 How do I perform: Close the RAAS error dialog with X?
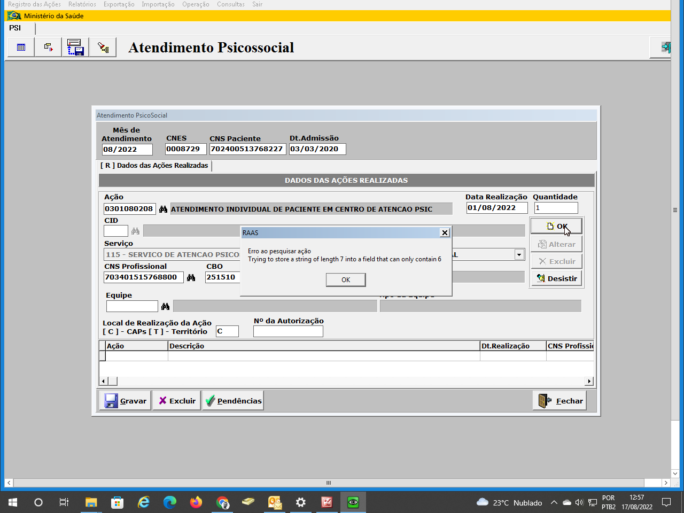coord(445,232)
